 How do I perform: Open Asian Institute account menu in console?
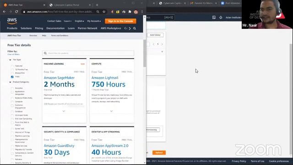point(233,17)
